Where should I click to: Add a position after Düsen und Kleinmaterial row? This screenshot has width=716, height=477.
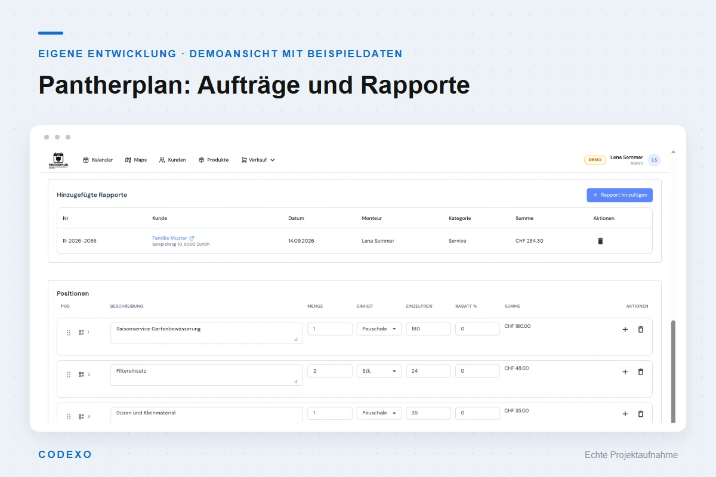tap(625, 414)
